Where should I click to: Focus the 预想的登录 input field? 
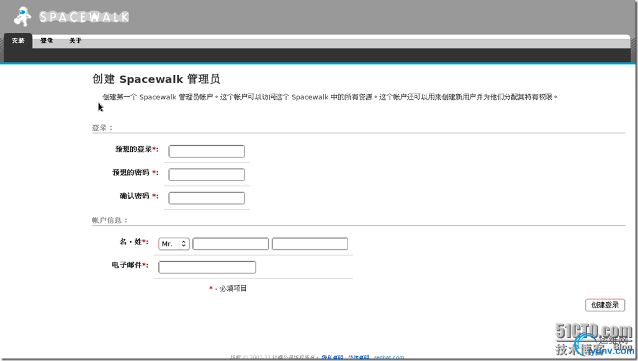[207, 151]
